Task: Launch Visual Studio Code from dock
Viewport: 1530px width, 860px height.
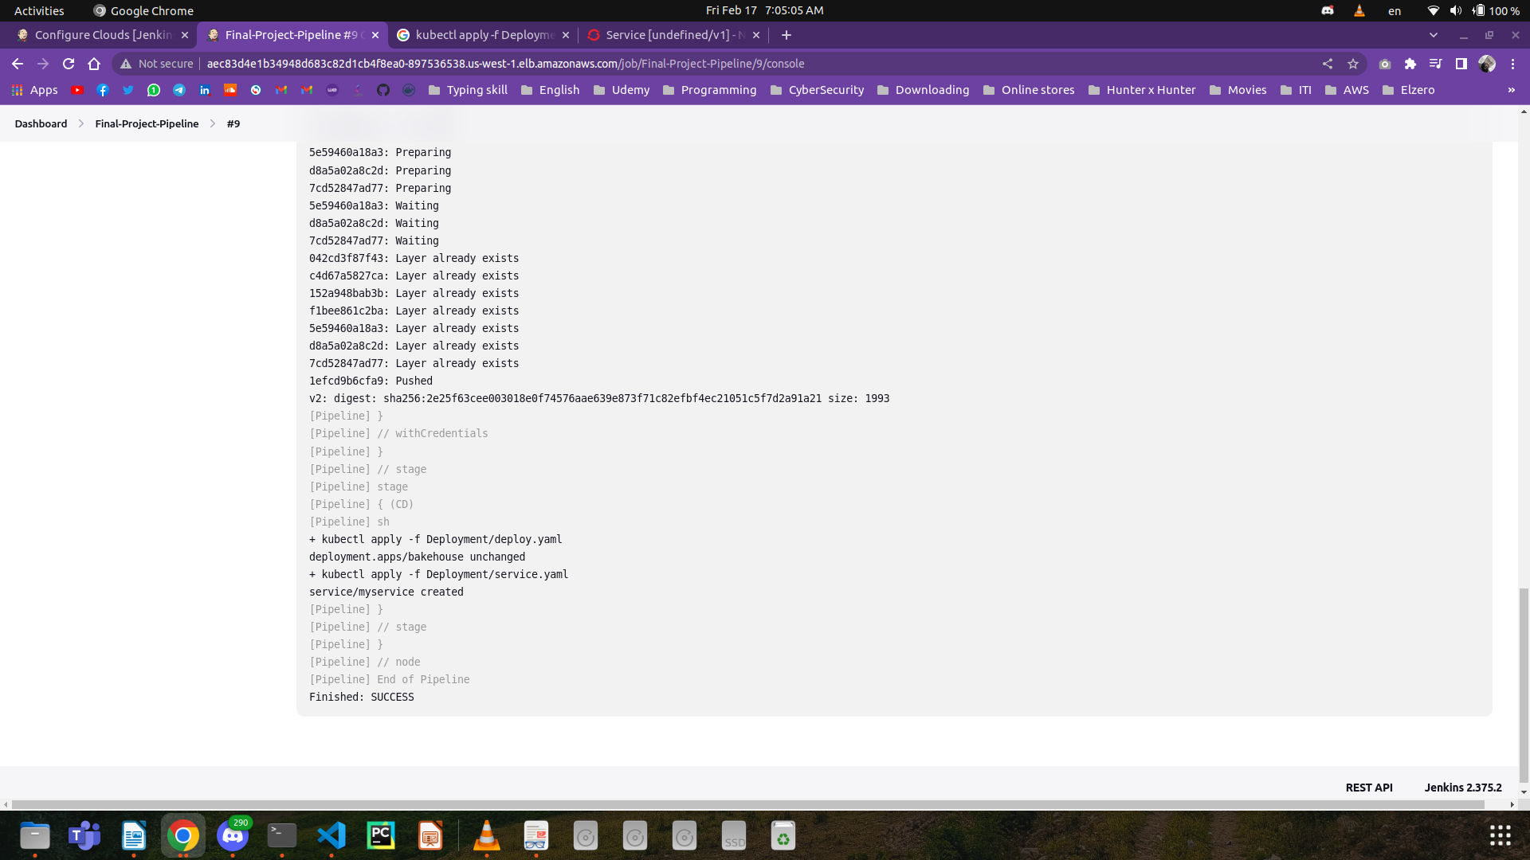Action: (331, 835)
